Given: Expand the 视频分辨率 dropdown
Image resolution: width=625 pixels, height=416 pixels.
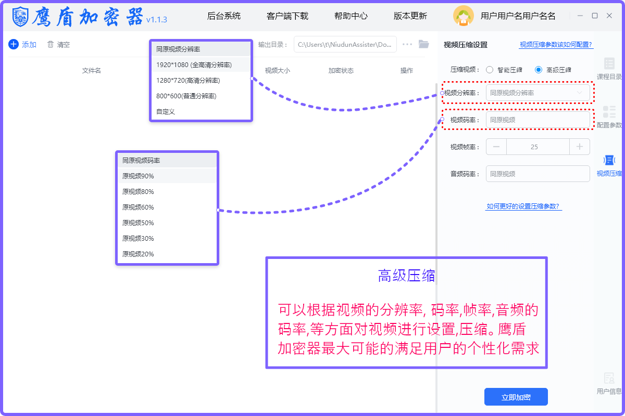Looking at the screenshot, I should pos(537,93).
